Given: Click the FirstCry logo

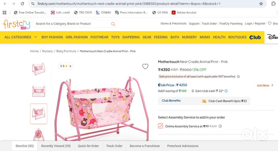Looking at the screenshot, I should click(16, 24).
